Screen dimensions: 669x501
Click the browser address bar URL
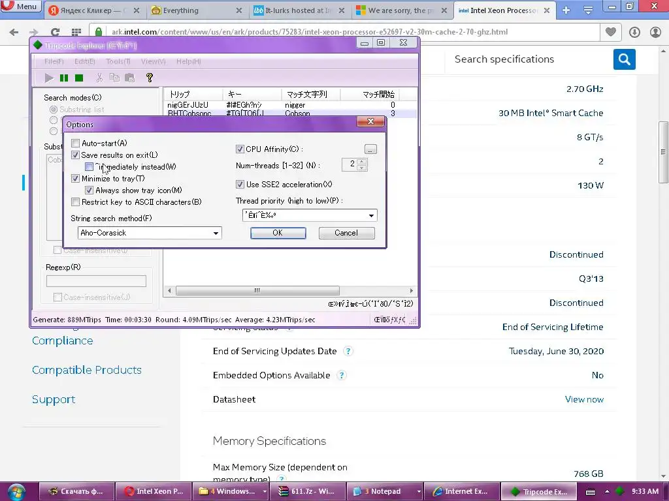[x=309, y=32]
